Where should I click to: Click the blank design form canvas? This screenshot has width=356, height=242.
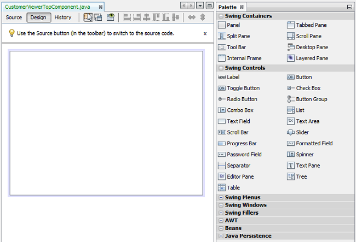[x=106, y=122]
